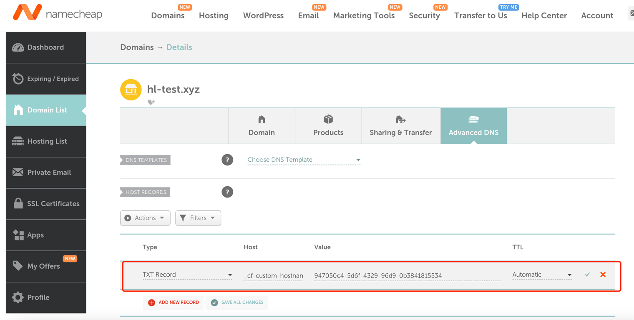Click Save All Changes button
The image size is (634, 320).
237,302
